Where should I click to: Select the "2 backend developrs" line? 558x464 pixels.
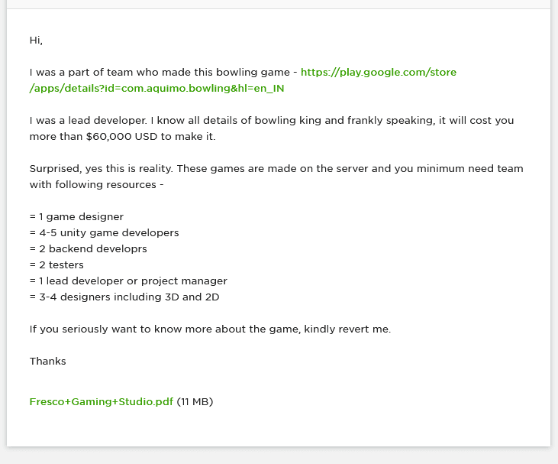(x=88, y=249)
